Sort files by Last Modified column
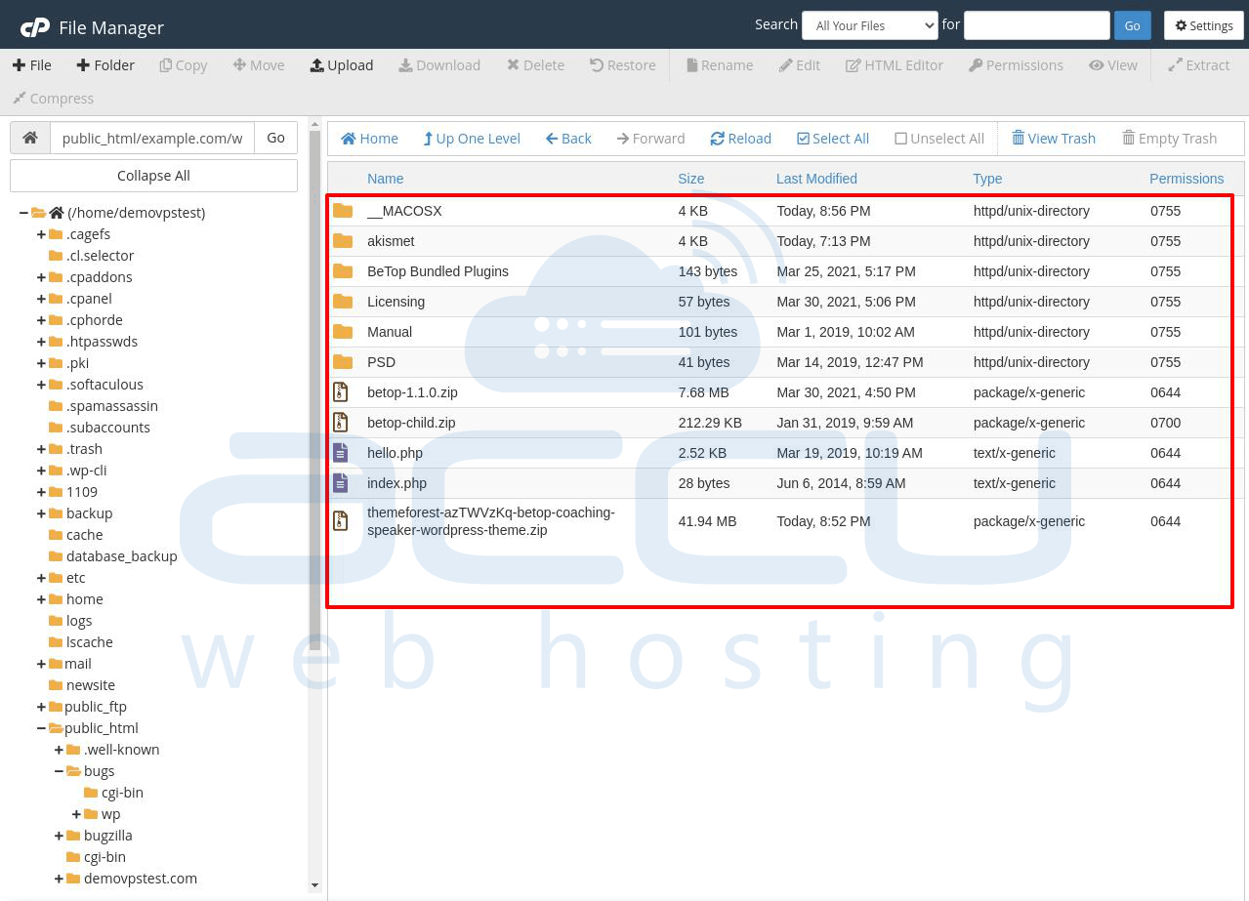The width and height of the screenshot is (1249, 901). tap(816, 179)
